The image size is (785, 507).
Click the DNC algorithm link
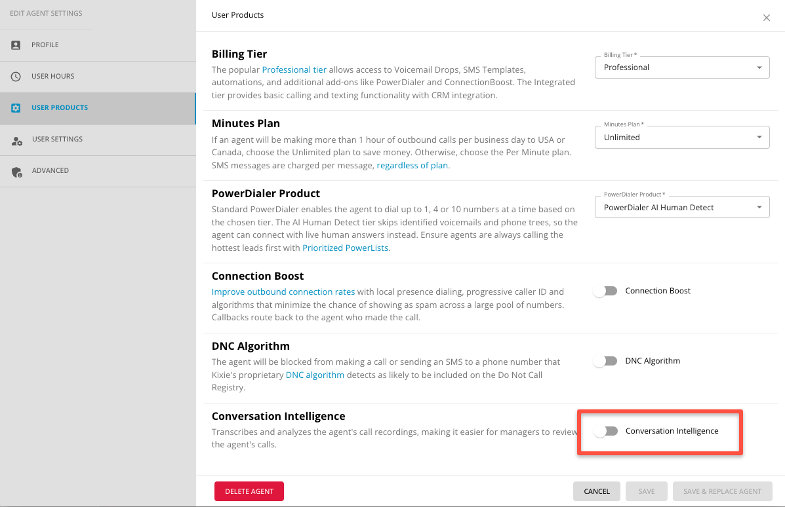tap(315, 375)
